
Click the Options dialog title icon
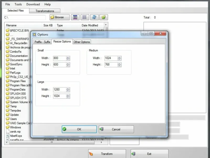[34, 34]
